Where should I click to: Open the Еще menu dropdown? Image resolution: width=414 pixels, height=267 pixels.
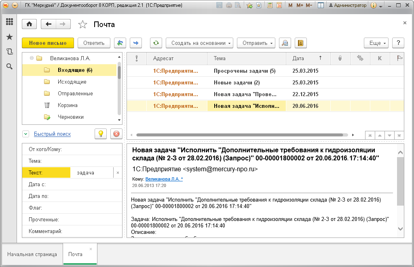376,43
